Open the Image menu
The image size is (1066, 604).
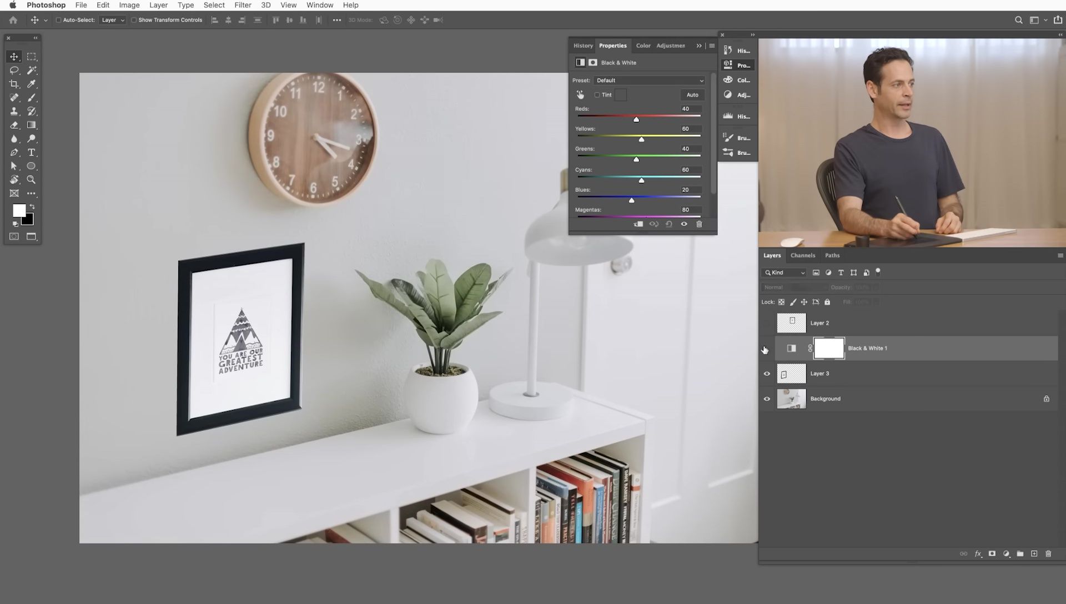[129, 5]
